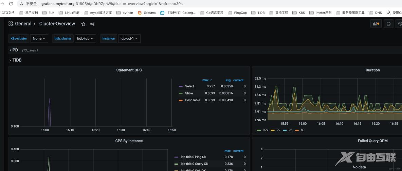Toggle the 80 series in Duration legend
Screen dimensions: 402x171
tap(303, 130)
